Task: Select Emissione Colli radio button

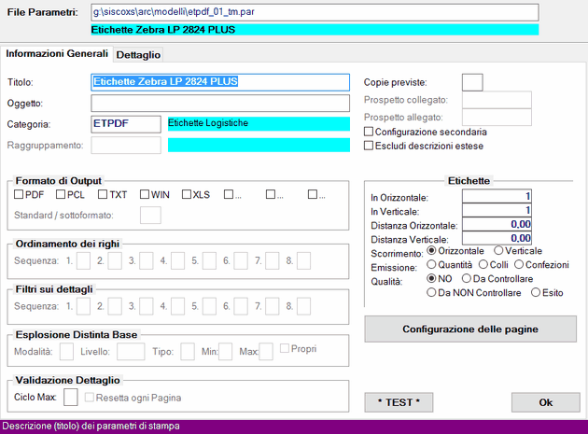Action: (x=483, y=264)
